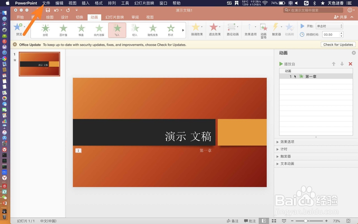Toggle the 批注 comments pane
358x224 pixels.
[x=250, y=221]
